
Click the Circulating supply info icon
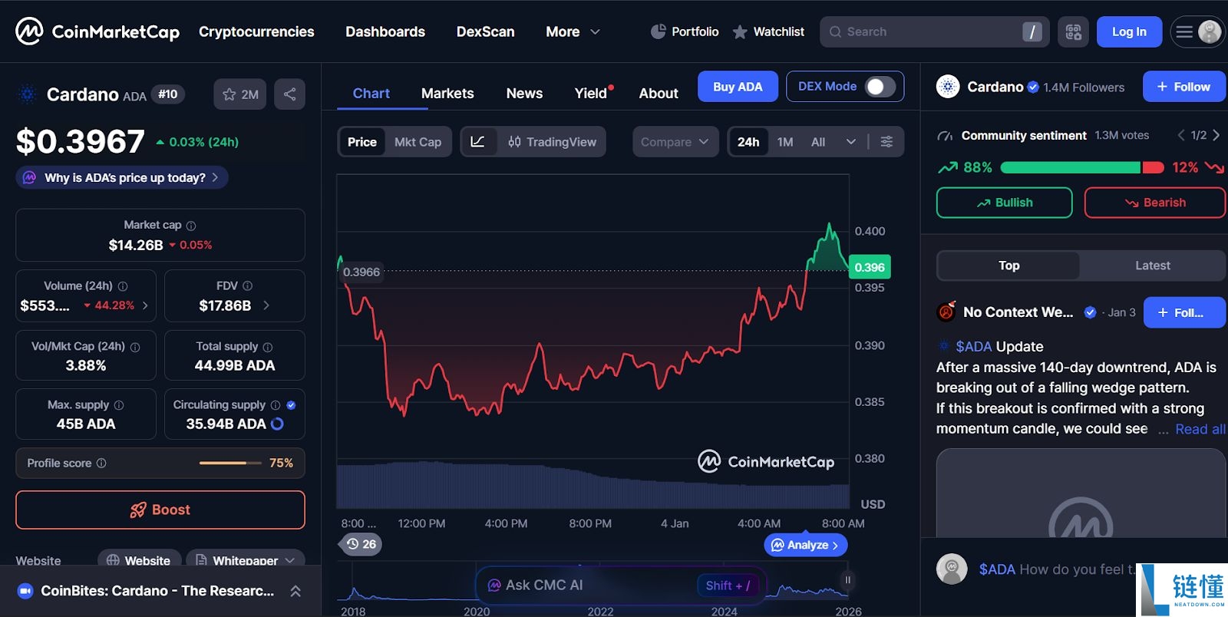click(276, 405)
